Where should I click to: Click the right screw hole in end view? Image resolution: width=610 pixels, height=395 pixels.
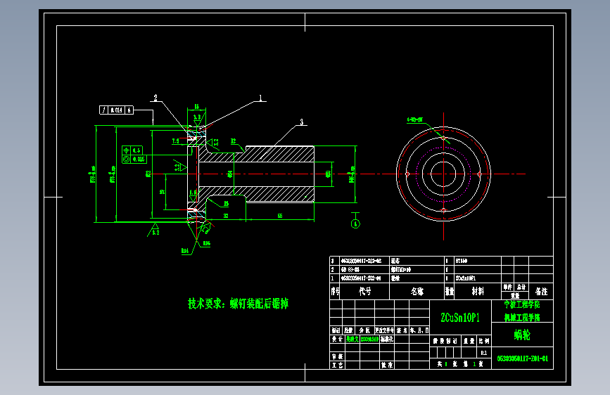479,174
